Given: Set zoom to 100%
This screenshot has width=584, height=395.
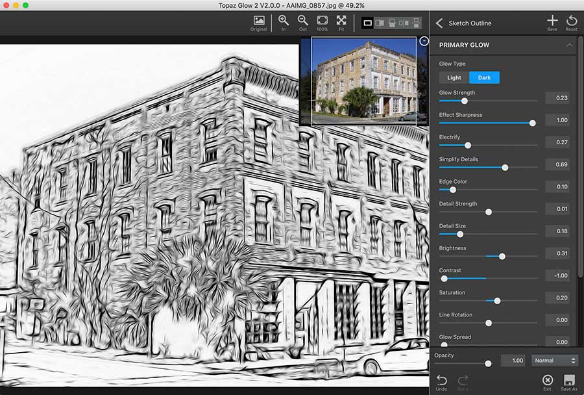Looking at the screenshot, I should coord(322,23).
